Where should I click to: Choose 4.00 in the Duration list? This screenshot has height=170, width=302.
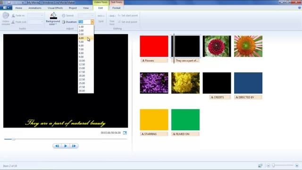pos(86,38)
